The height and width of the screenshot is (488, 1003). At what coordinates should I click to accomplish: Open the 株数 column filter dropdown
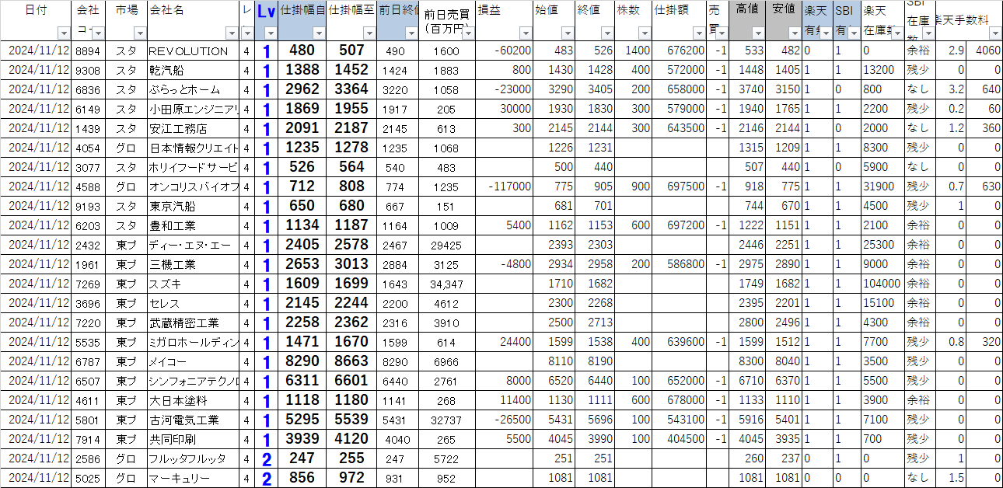[645, 33]
